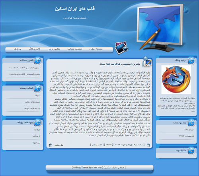Open the پروفایل navigation item

18,49
